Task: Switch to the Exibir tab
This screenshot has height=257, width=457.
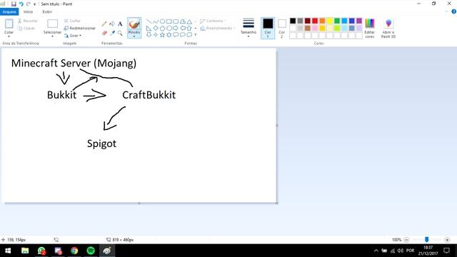Action: point(47,12)
